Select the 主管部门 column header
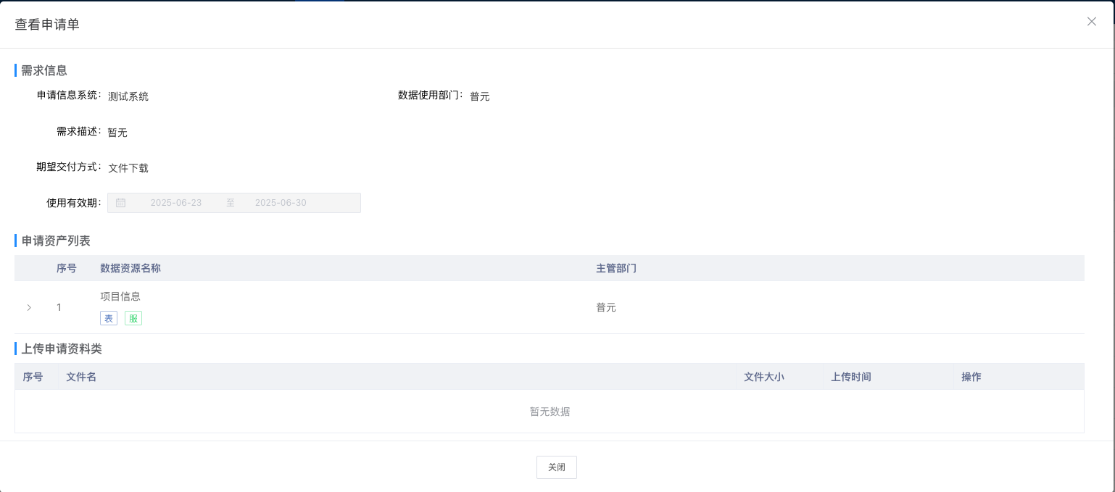Screen dimensions: 1115x492 615,267
